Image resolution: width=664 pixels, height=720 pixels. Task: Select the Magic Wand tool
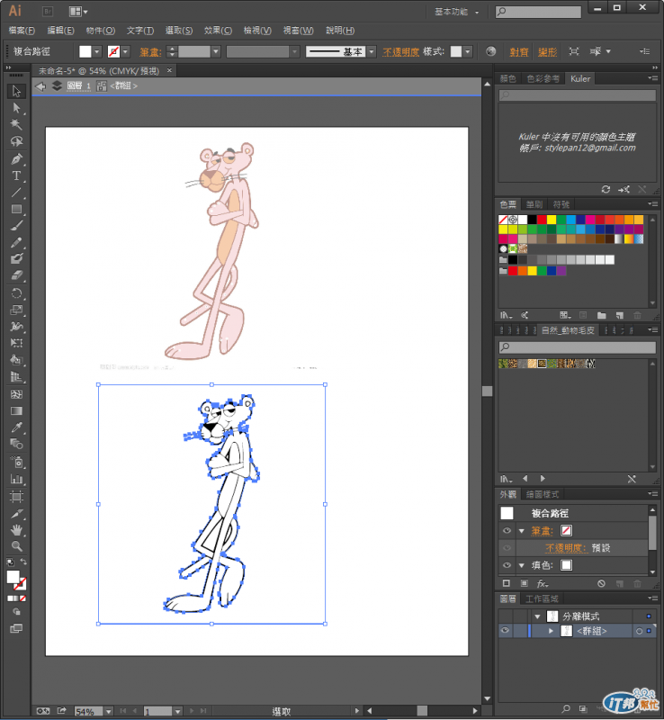[16, 124]
